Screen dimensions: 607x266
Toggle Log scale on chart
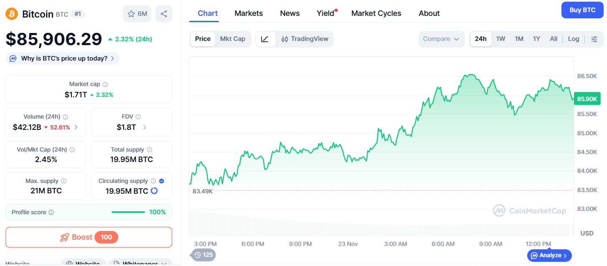pyautogui.click(x=573, y=39)
